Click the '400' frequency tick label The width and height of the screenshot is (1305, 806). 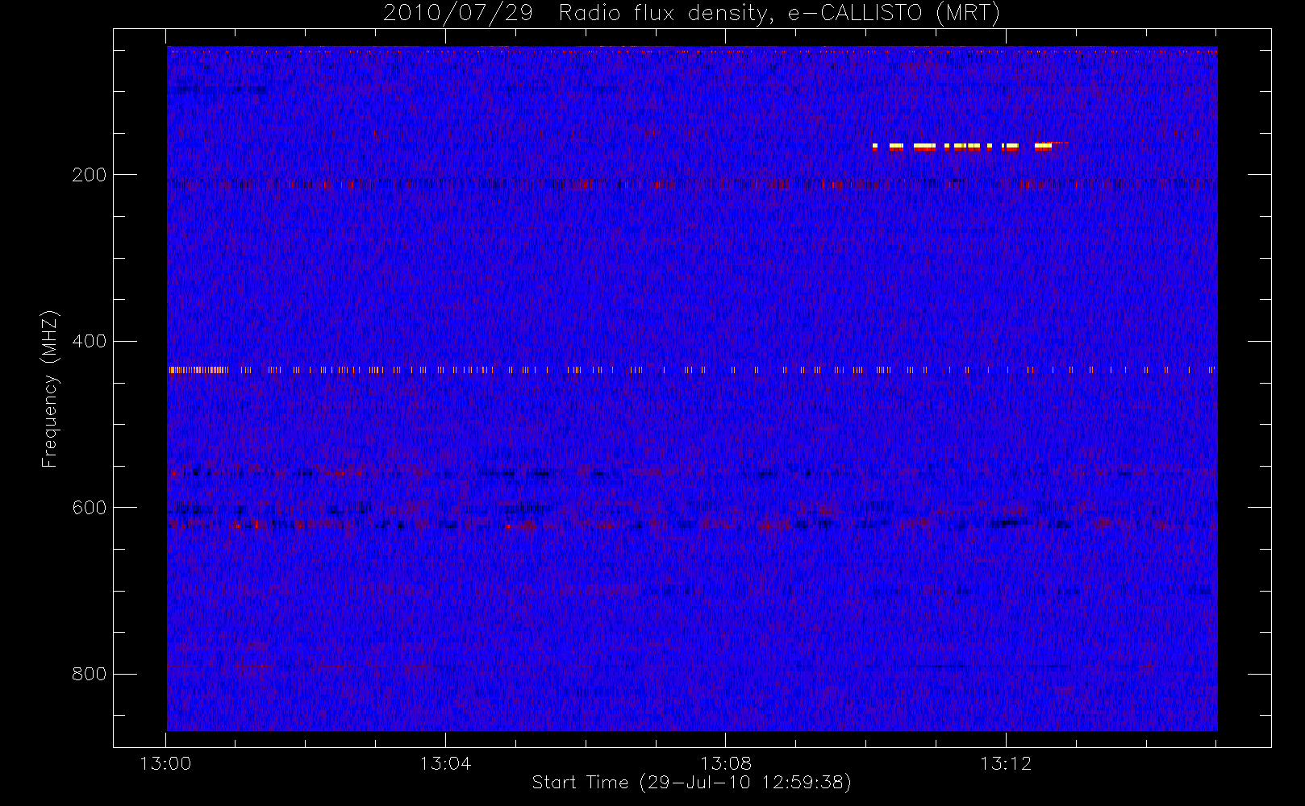point(90,341)
